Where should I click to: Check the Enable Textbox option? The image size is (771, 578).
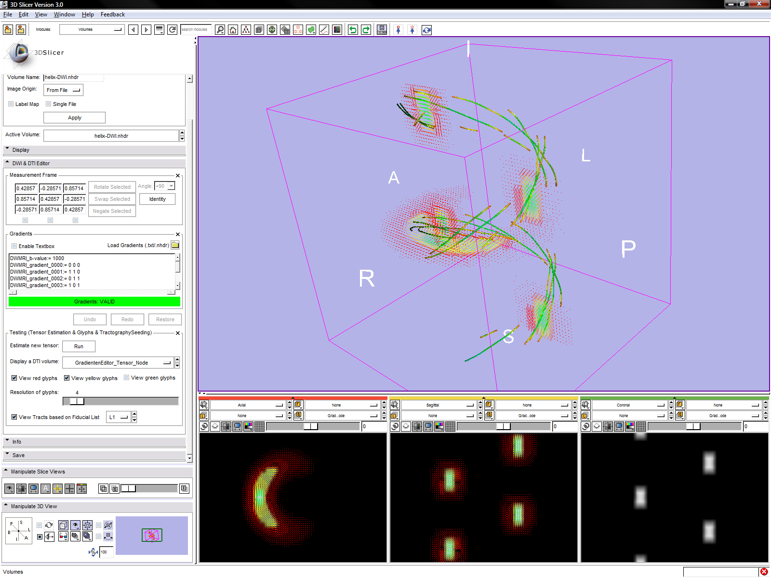[x=14, y=246]
